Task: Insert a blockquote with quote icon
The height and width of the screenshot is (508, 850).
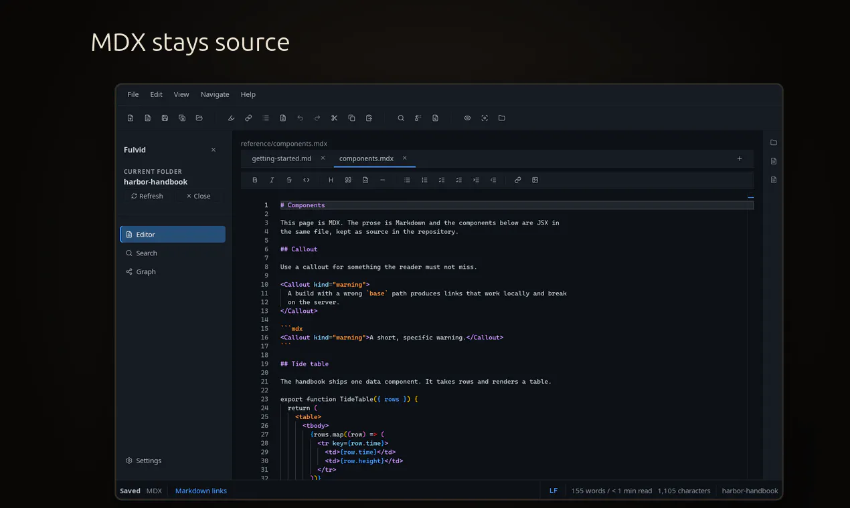Action: [348, 180]
